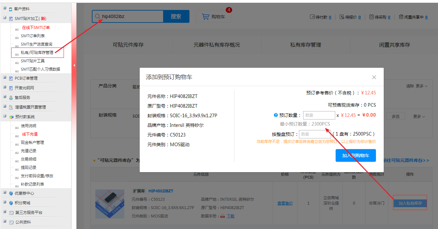Click the blue 搜索 button
Screen dimensions: 438x229
click(x=176, y=16)
